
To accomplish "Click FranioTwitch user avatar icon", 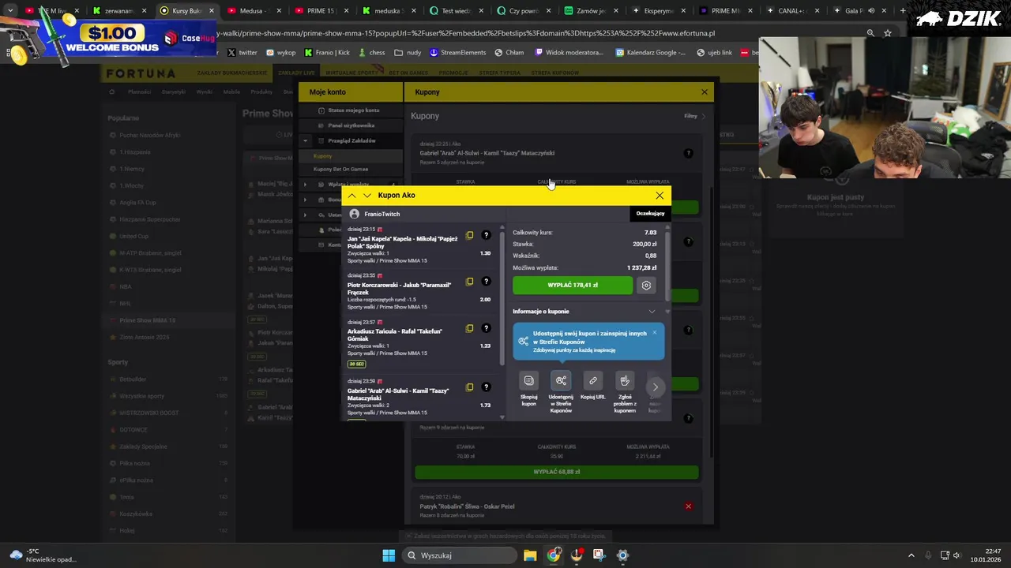I will tap(354, 214).
